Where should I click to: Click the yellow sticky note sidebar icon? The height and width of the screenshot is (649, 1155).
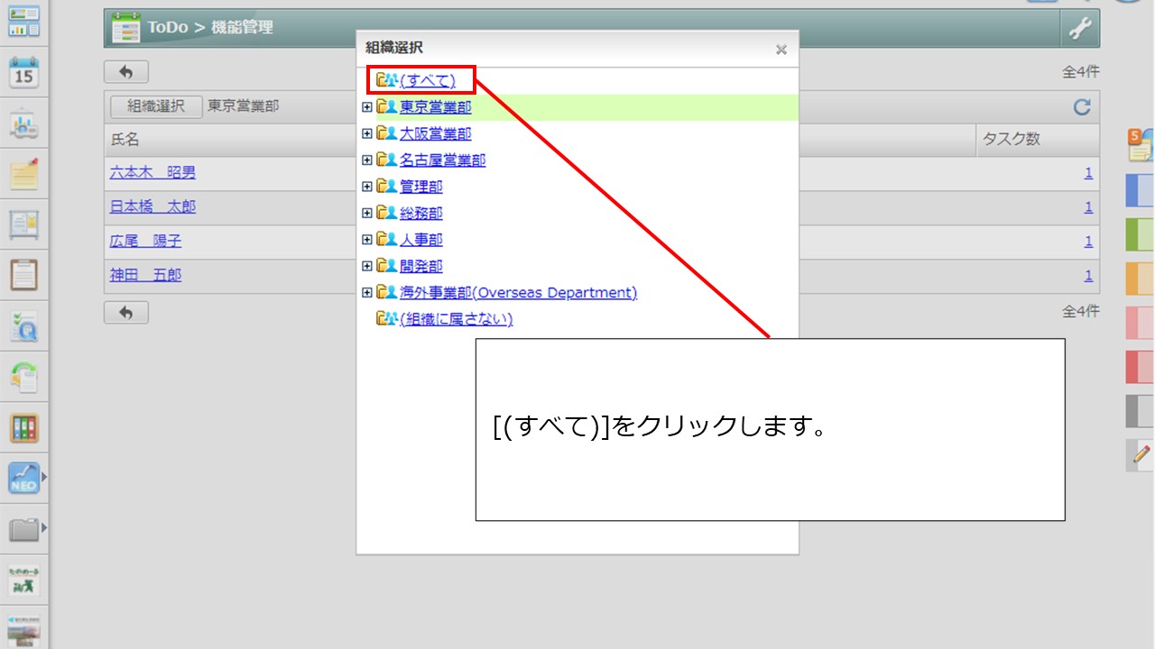click(23, 173)
